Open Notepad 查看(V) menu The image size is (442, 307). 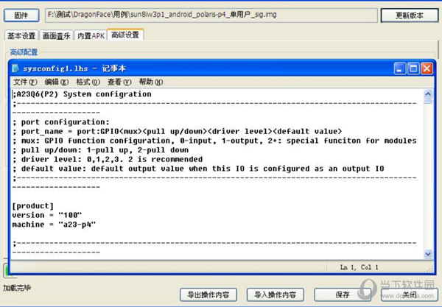pyautogui.click(x=119, y=82)
